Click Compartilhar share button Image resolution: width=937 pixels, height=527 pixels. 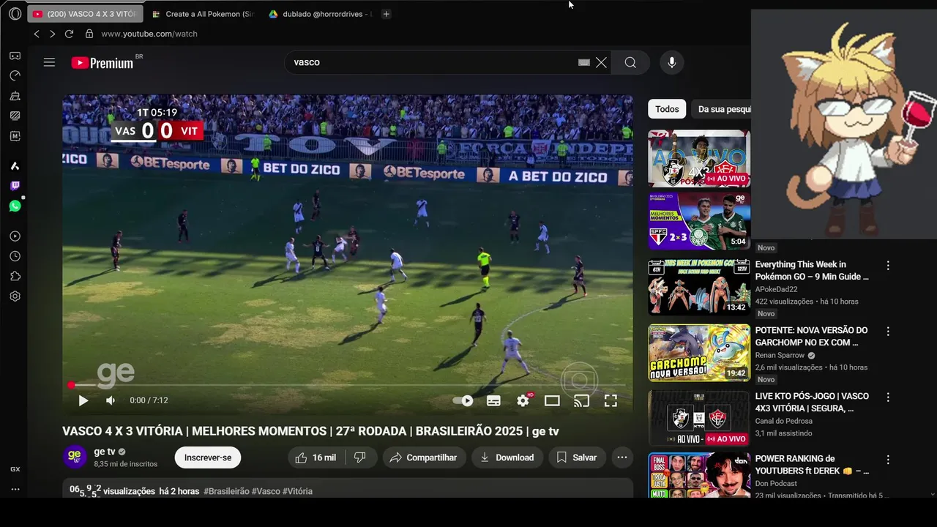pos(423,457)
